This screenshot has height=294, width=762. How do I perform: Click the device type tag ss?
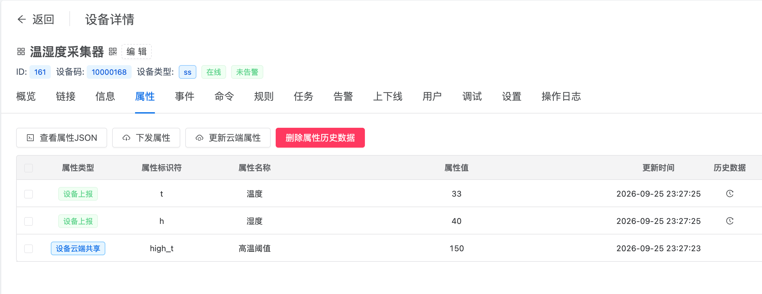187,72
